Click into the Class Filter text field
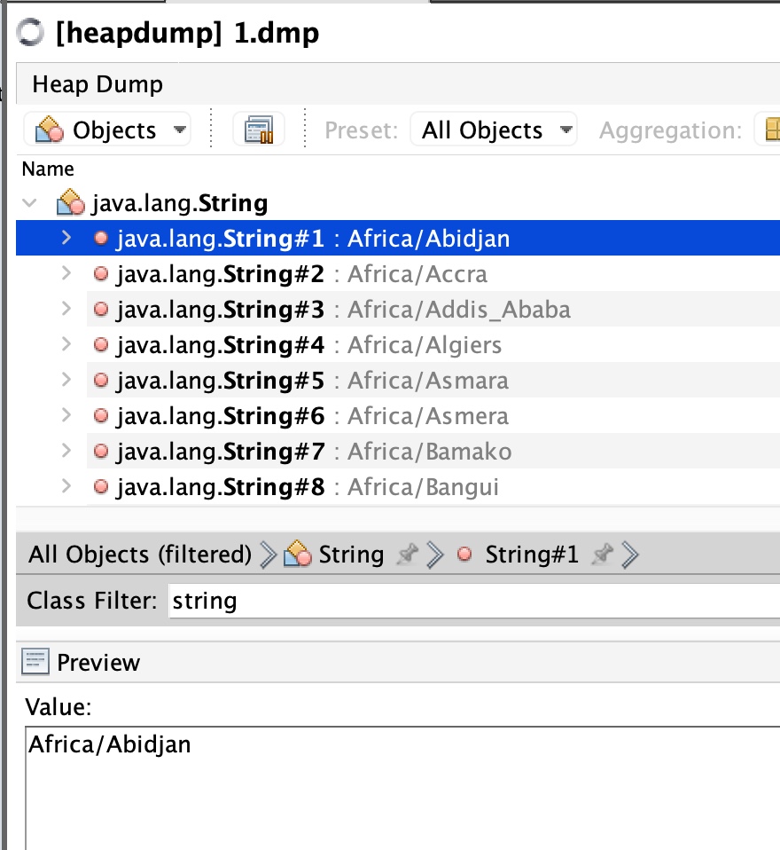Screen dimensions: 780x850 (x=470, y=601)
